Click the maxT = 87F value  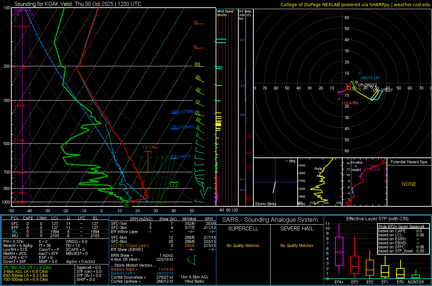pyautogui.click(x=48, y=253)
